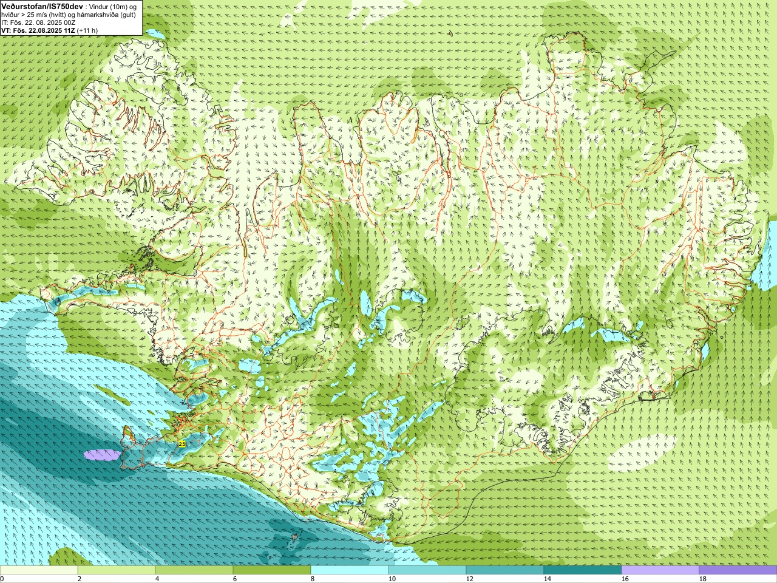Click the 2–4 m/s light green legend swatch
The height and width of the screenshot is (583, 777).
coord(117,570)
